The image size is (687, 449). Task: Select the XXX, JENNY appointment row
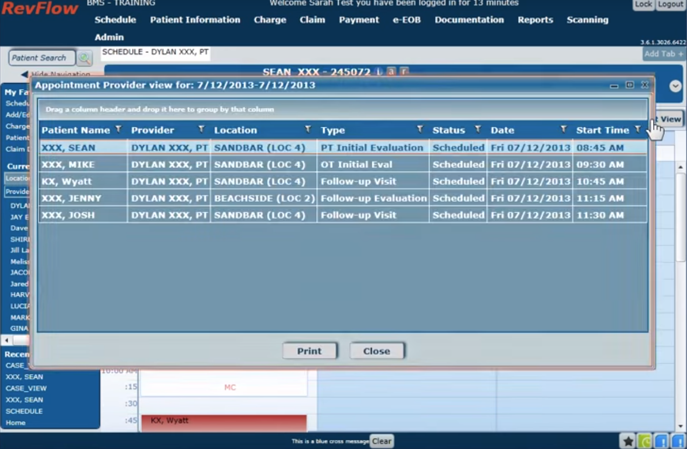(343, 198)
